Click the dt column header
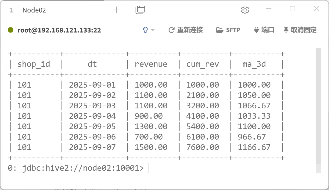Image resolution: width=329 pixels, height=190 pixels. point(92,64)
